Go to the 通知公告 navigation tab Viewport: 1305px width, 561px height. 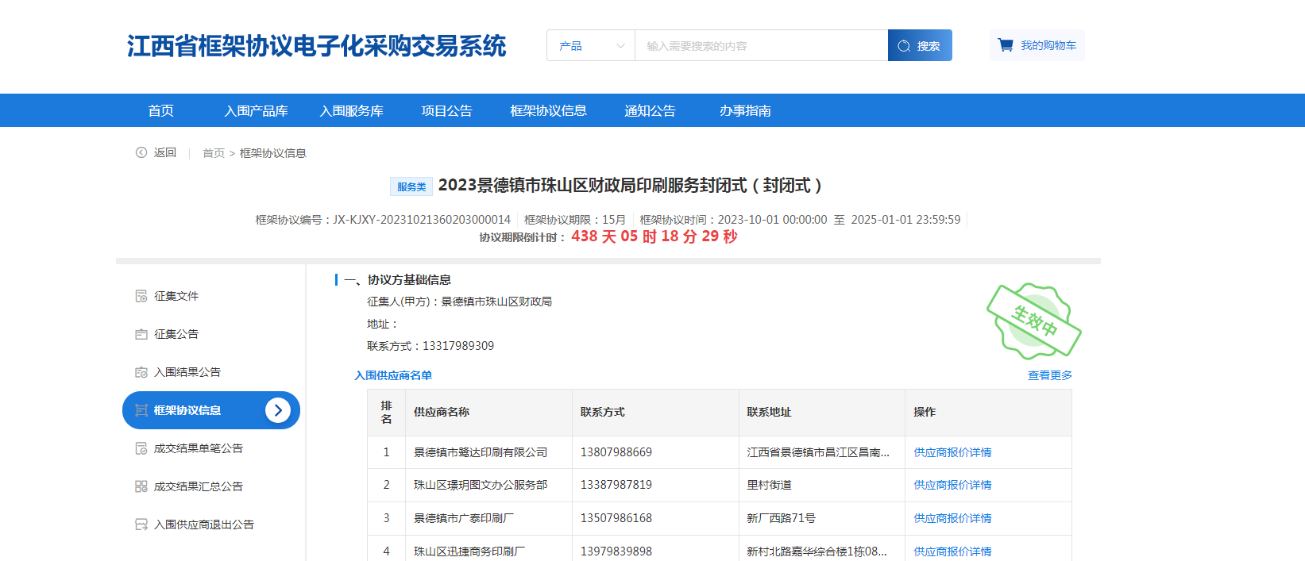coord(650,111)
